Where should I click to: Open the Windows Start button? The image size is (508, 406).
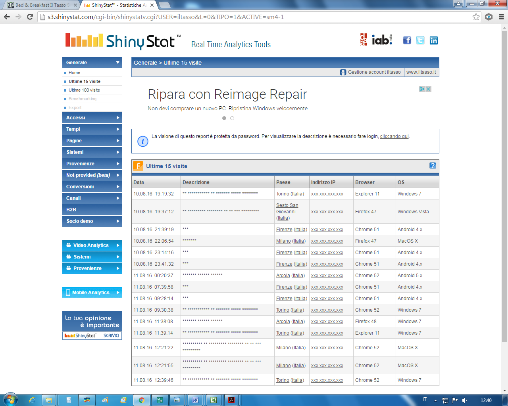pyautogui.click(x=11, y=400)
